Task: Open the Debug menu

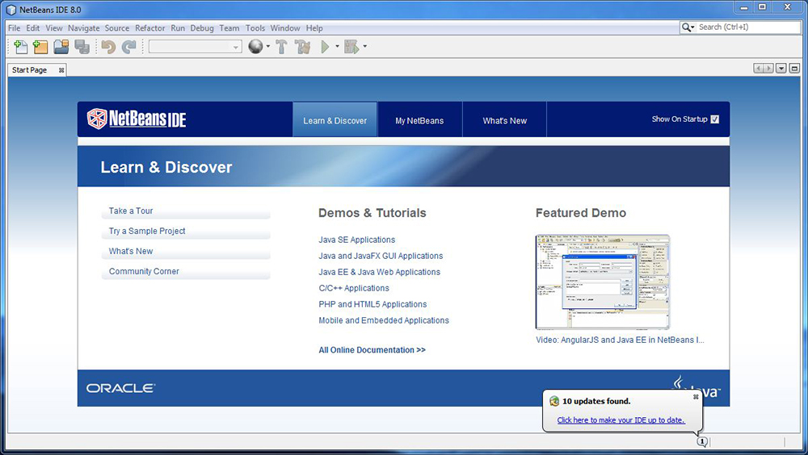Action: point(202,27)
